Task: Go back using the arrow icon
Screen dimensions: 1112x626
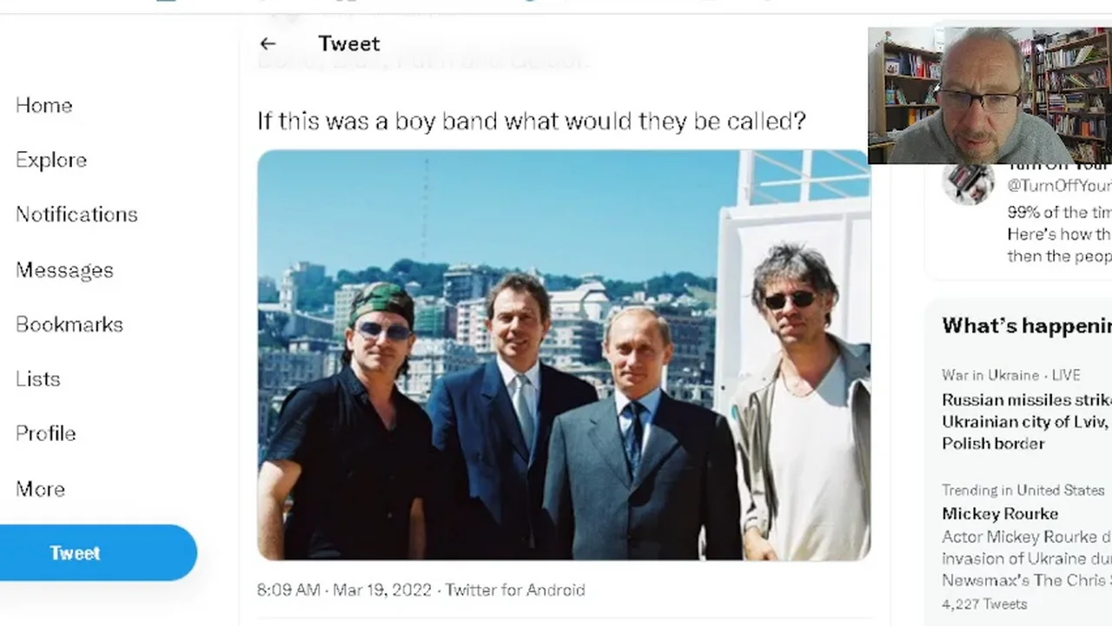Action: click(x=268, y=43)
